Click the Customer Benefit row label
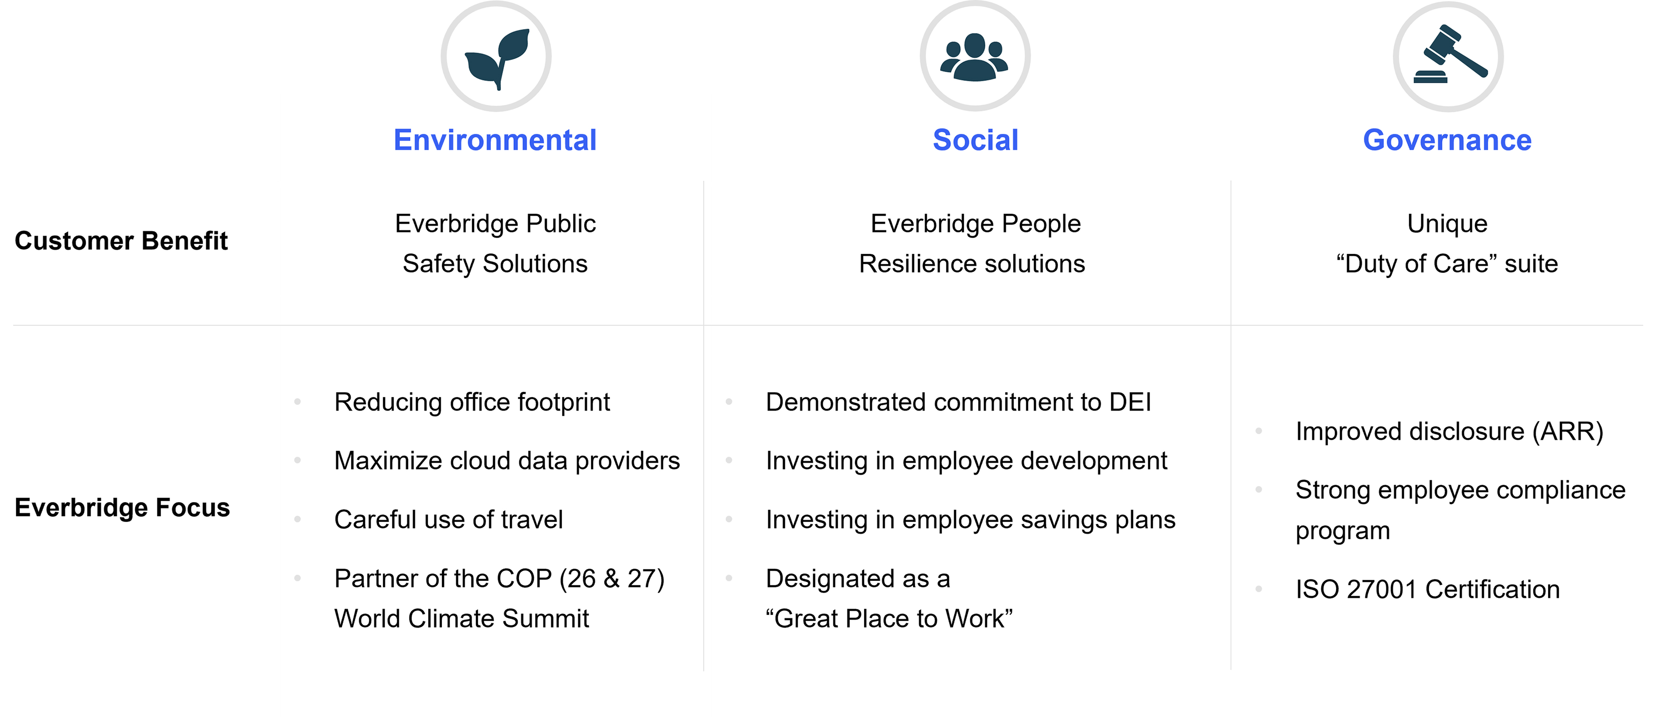 tap(121, 241)
